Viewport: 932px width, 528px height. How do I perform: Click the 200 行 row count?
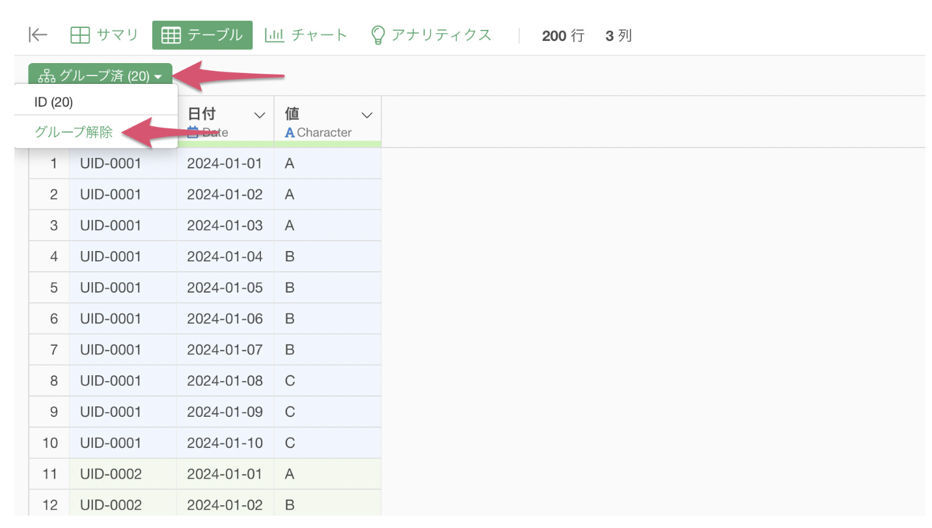[x=563, y=36]
